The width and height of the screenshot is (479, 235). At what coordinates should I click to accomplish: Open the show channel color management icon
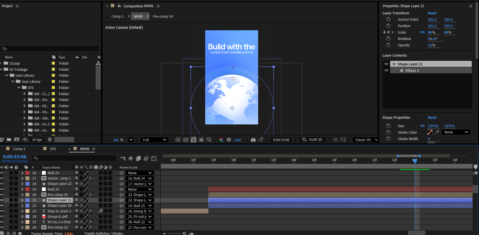(221, 140)
